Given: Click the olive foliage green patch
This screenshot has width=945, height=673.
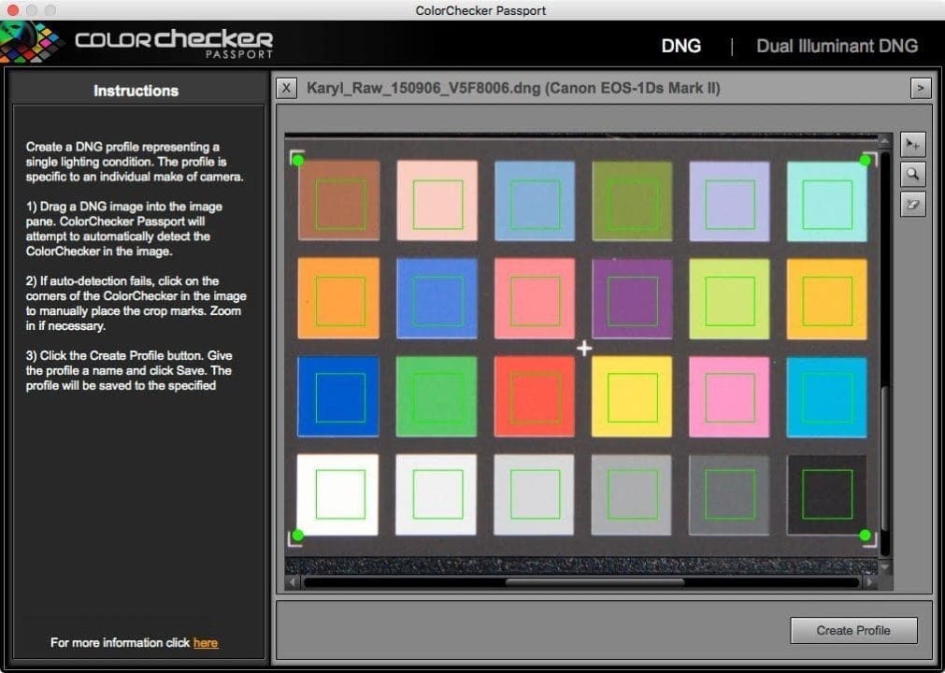Looking at the screenshot, I should pos(632,201).
